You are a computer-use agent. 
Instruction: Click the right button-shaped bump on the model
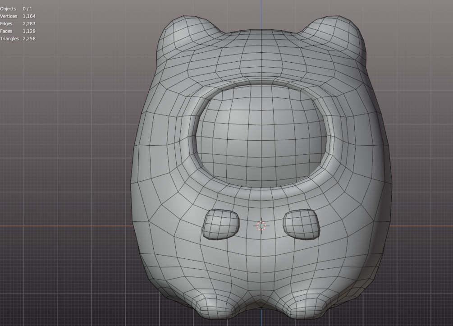click(302, 224)
